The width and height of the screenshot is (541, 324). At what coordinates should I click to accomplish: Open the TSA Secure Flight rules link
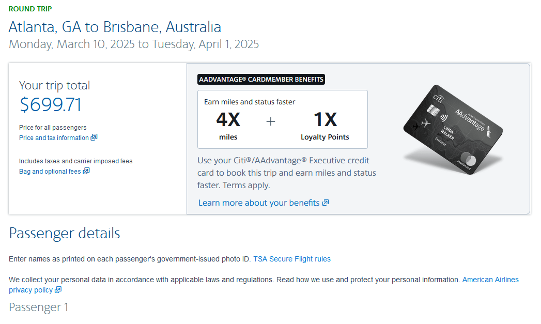coord(292,259)
